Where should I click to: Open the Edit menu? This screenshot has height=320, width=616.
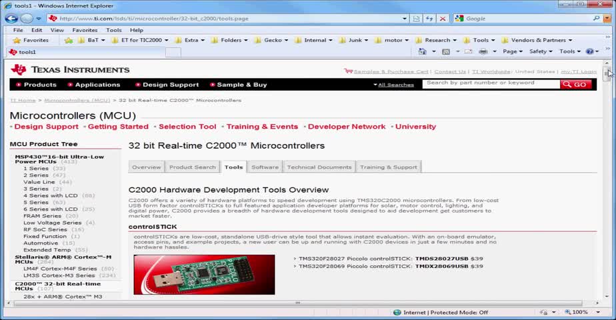[37, 30]
